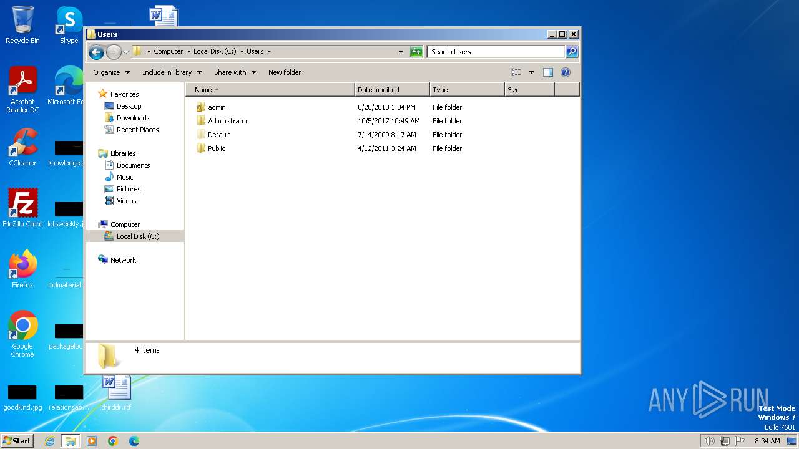The width and height of the screenshot is (799, 449).
Task: Sort by the Name column header
Action: pos(270,90)
